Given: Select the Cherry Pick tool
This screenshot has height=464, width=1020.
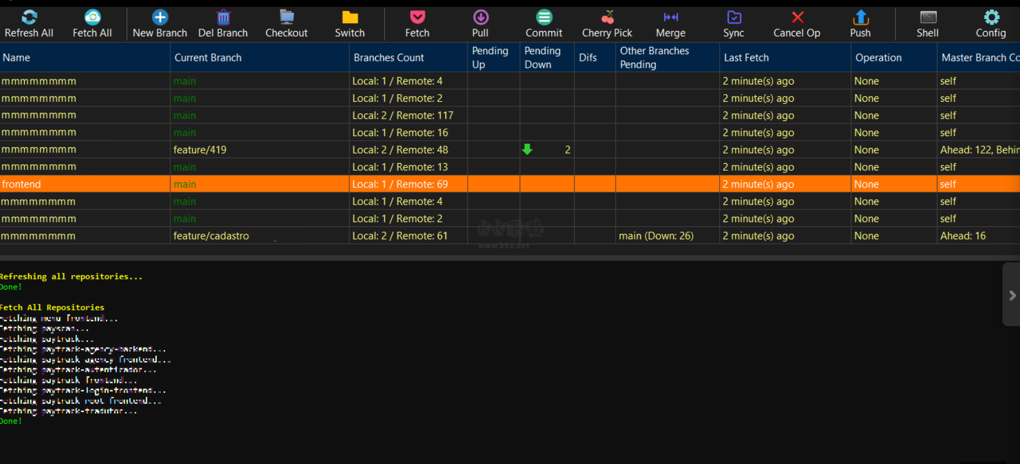Looking at the screenshot, I should 607,18.
